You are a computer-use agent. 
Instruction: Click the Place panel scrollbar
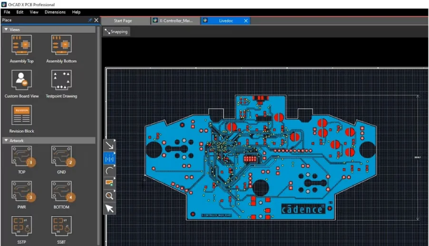coord(99,135)
